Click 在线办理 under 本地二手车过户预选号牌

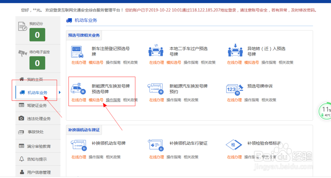[x=157, y=62]
